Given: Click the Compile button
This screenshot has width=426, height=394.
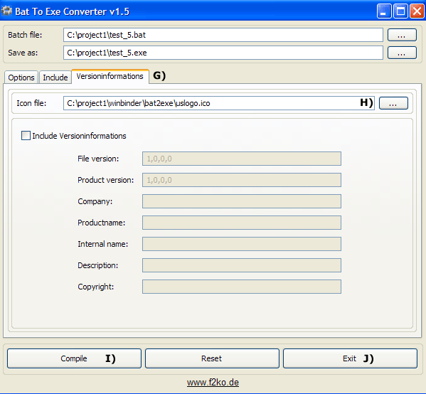Looking at the screenshot, I should coord(74,358).
